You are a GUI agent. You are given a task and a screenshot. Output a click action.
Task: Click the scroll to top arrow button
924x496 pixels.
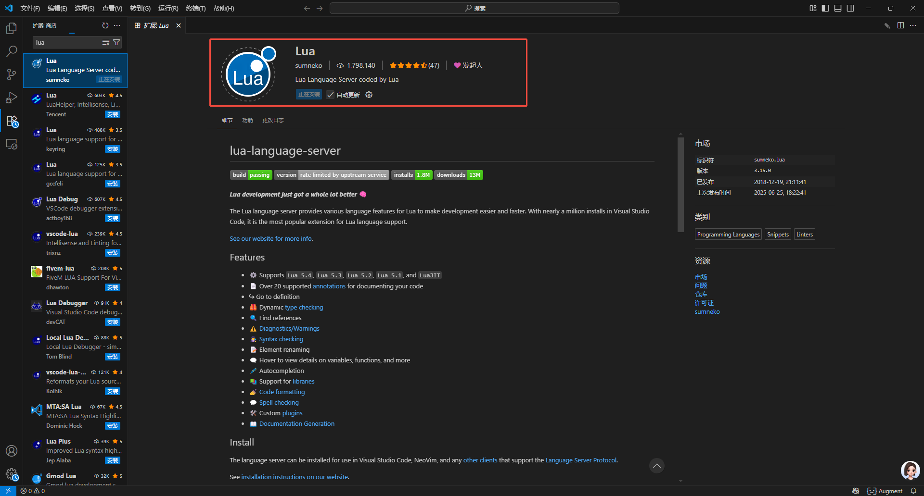click(656, 466)
